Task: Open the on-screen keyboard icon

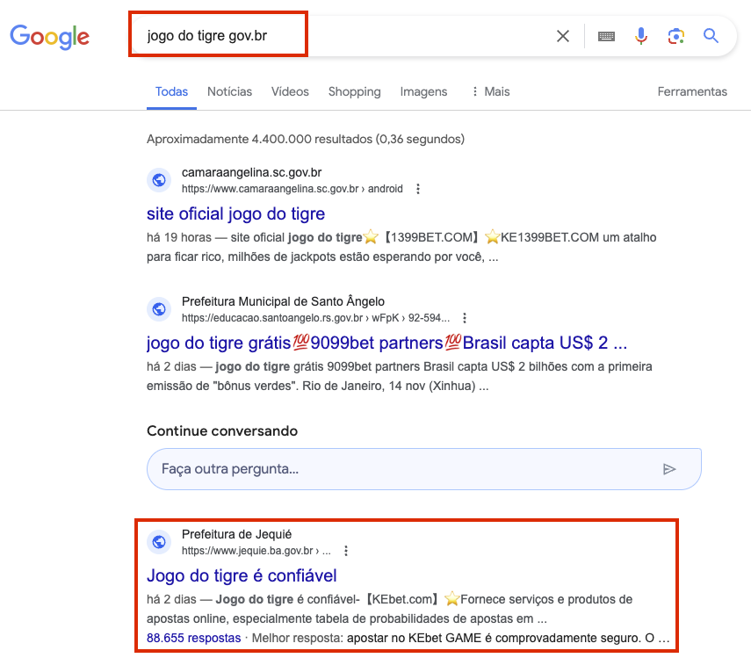Action: [x=606, y=36]
